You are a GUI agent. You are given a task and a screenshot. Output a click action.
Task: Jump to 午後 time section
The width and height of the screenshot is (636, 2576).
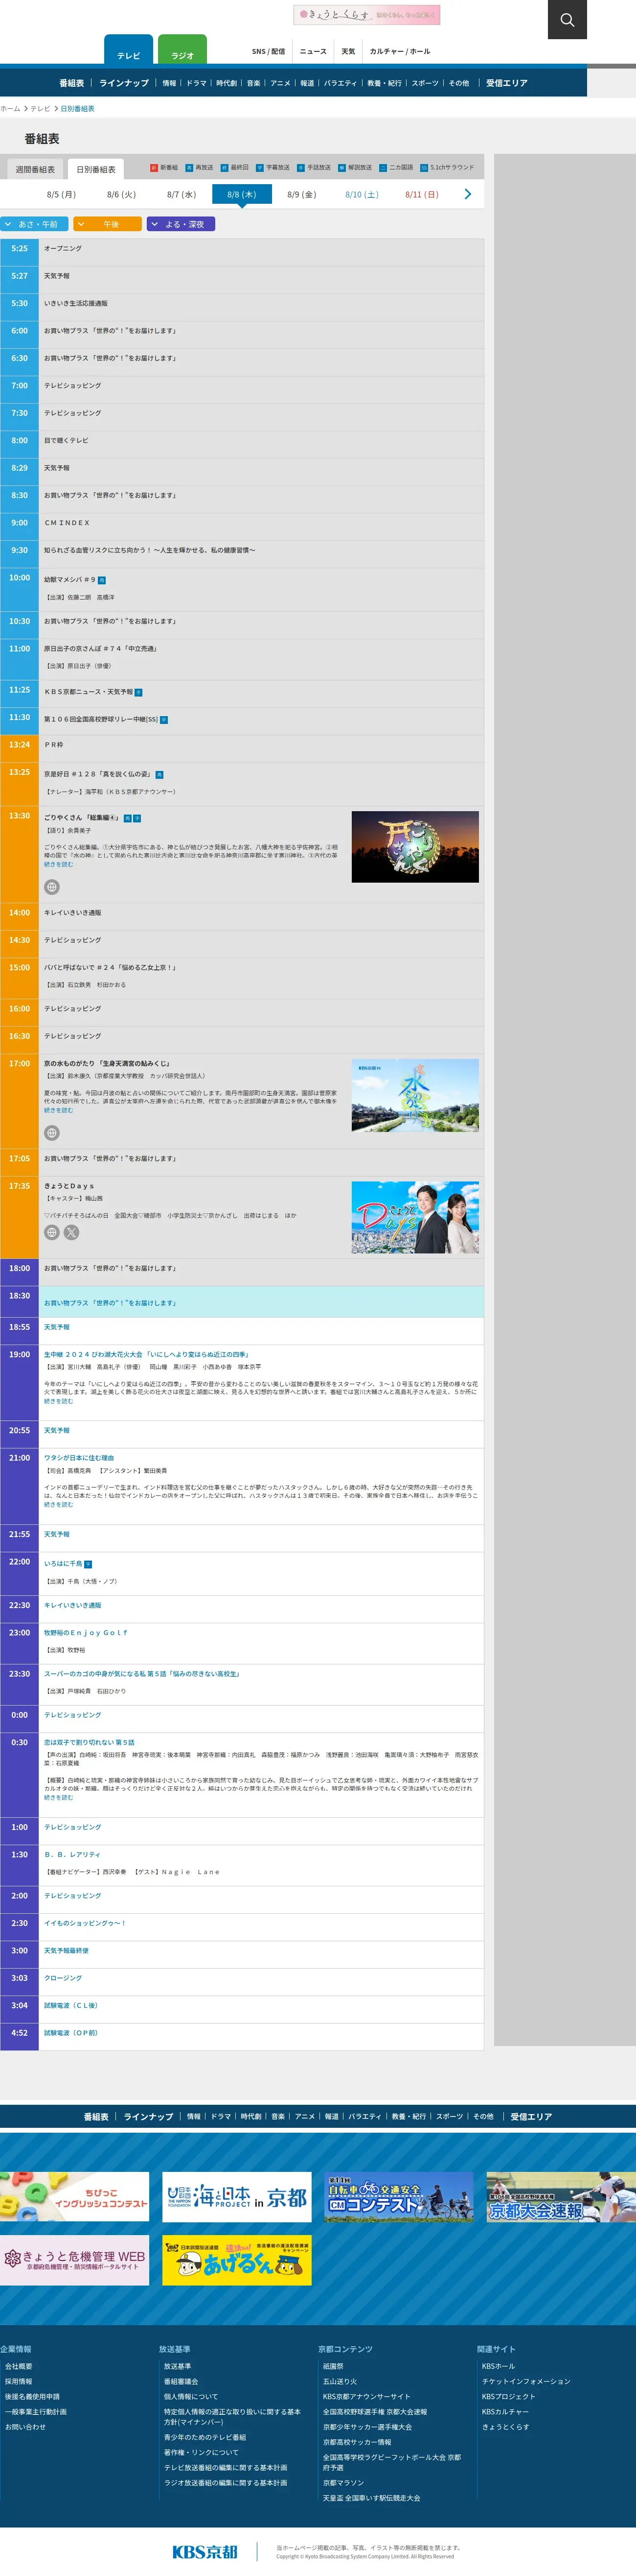click(x=108, y=224)
